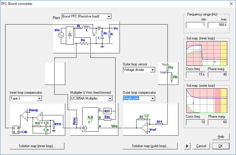Viewport: 236px width, 155px height.
Task: Click the minimum frequency input field
Action: point(196,25)
